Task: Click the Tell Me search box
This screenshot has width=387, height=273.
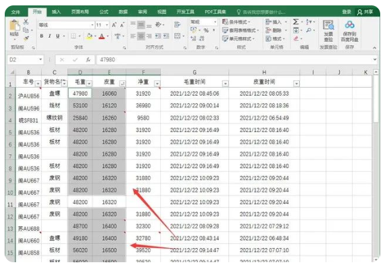Action: (x=261, y=12)
